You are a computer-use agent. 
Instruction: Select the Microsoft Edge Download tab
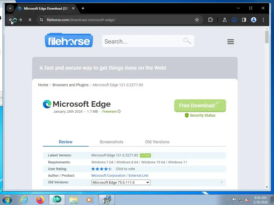pyautogui.click(x=46, y=8)
